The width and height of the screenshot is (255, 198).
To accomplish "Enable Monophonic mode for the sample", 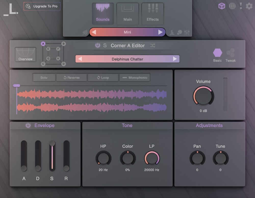I will pyautogui.click(x=135, y=77).
